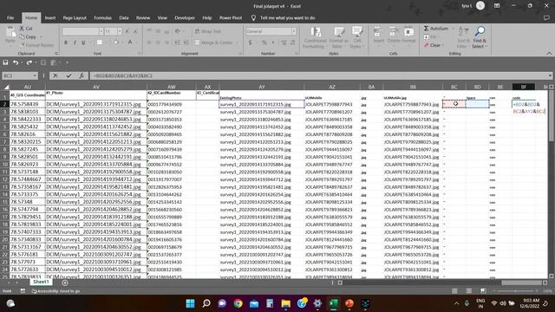The image size is (555, 312).
Task: Check Accessibility: Good to go status
Action: tap(55, 291)
